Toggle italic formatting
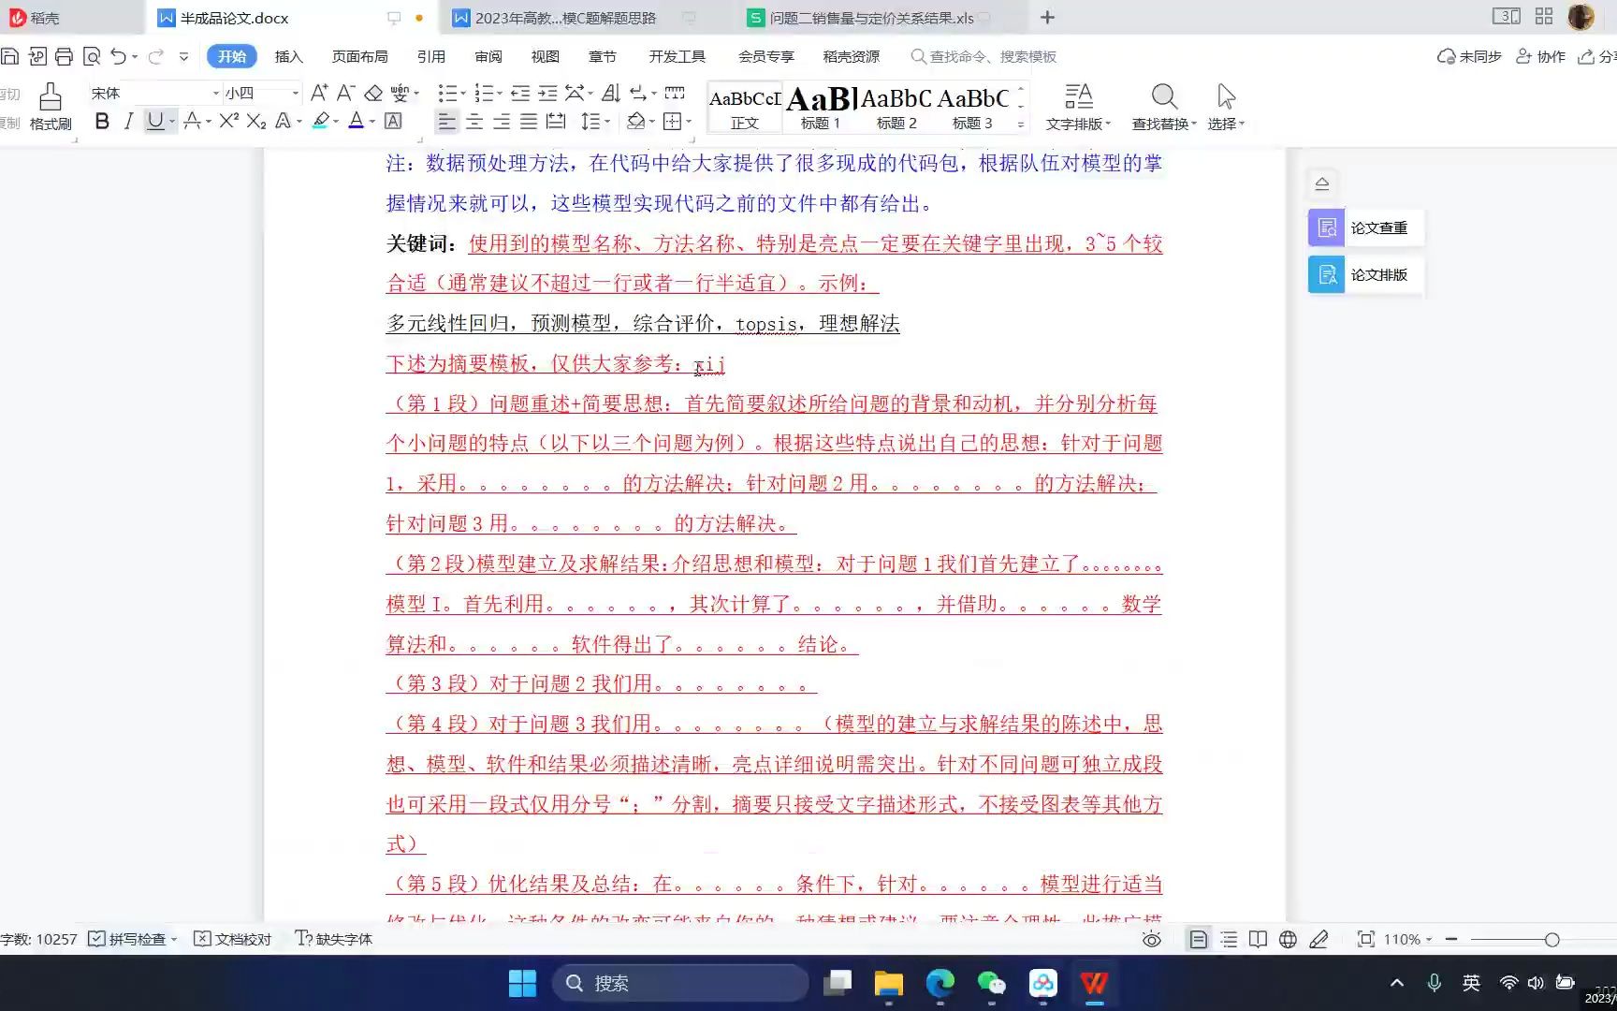The width and height of the screenshot is (1617, 1011). point(128,121)
